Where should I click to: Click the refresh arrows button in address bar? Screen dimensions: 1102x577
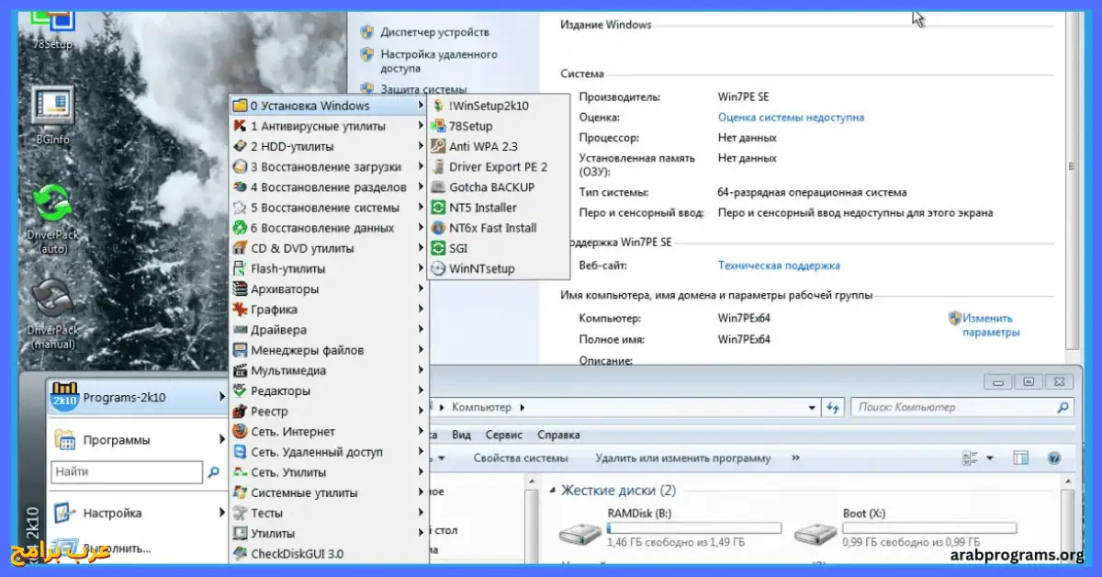pos(834,407)
